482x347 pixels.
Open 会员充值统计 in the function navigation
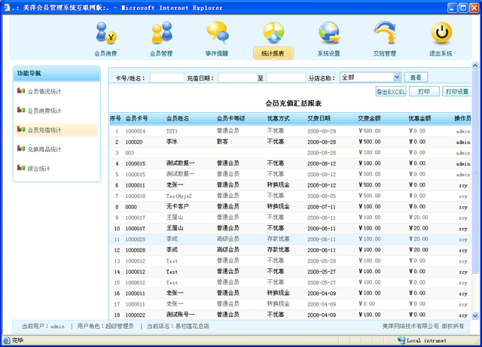pyautogui.click(x=44, y=130)
